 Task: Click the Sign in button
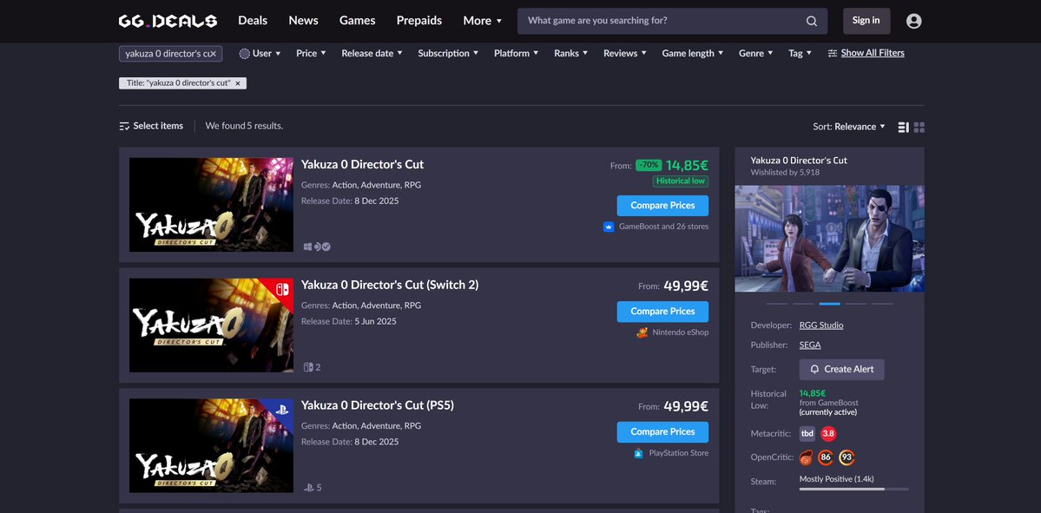(x=866, y=21)
